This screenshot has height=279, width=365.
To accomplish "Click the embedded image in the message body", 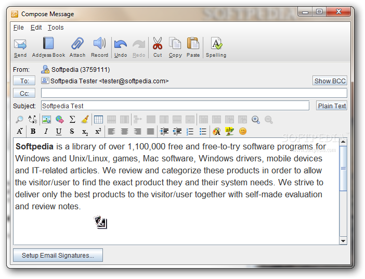I will pyautogui.click(x=100, y=222).
